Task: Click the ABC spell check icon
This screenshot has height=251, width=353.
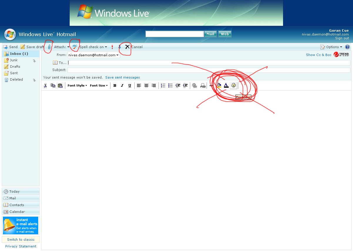Action: tap(75, 47)
